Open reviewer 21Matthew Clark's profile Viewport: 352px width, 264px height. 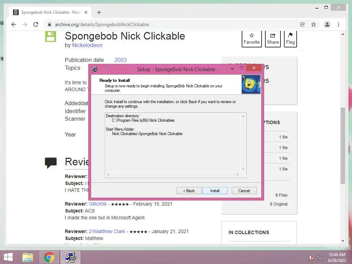107,231
